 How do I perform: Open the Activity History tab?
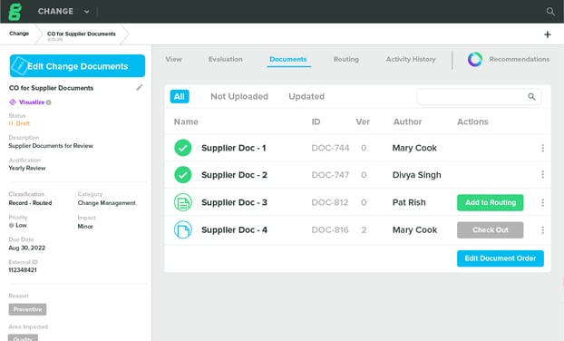(411, 59)
